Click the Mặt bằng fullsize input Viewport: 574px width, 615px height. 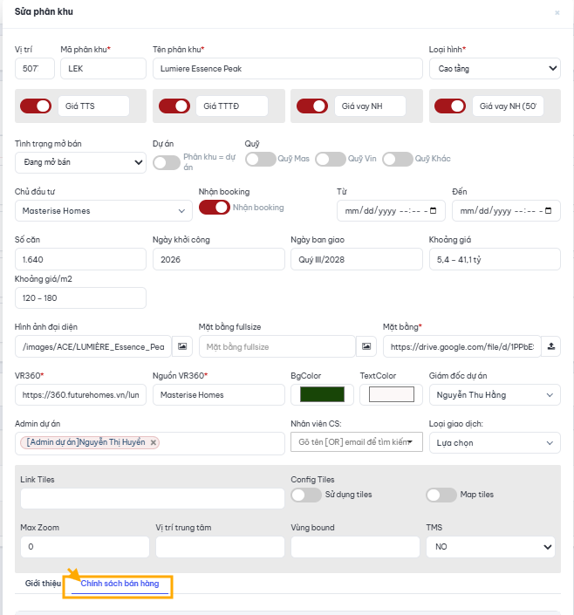277,346
